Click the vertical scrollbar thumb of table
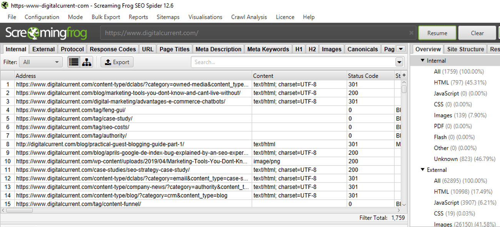Image resolution: width=500 pixels, height=227 pixels. [404, 89]
